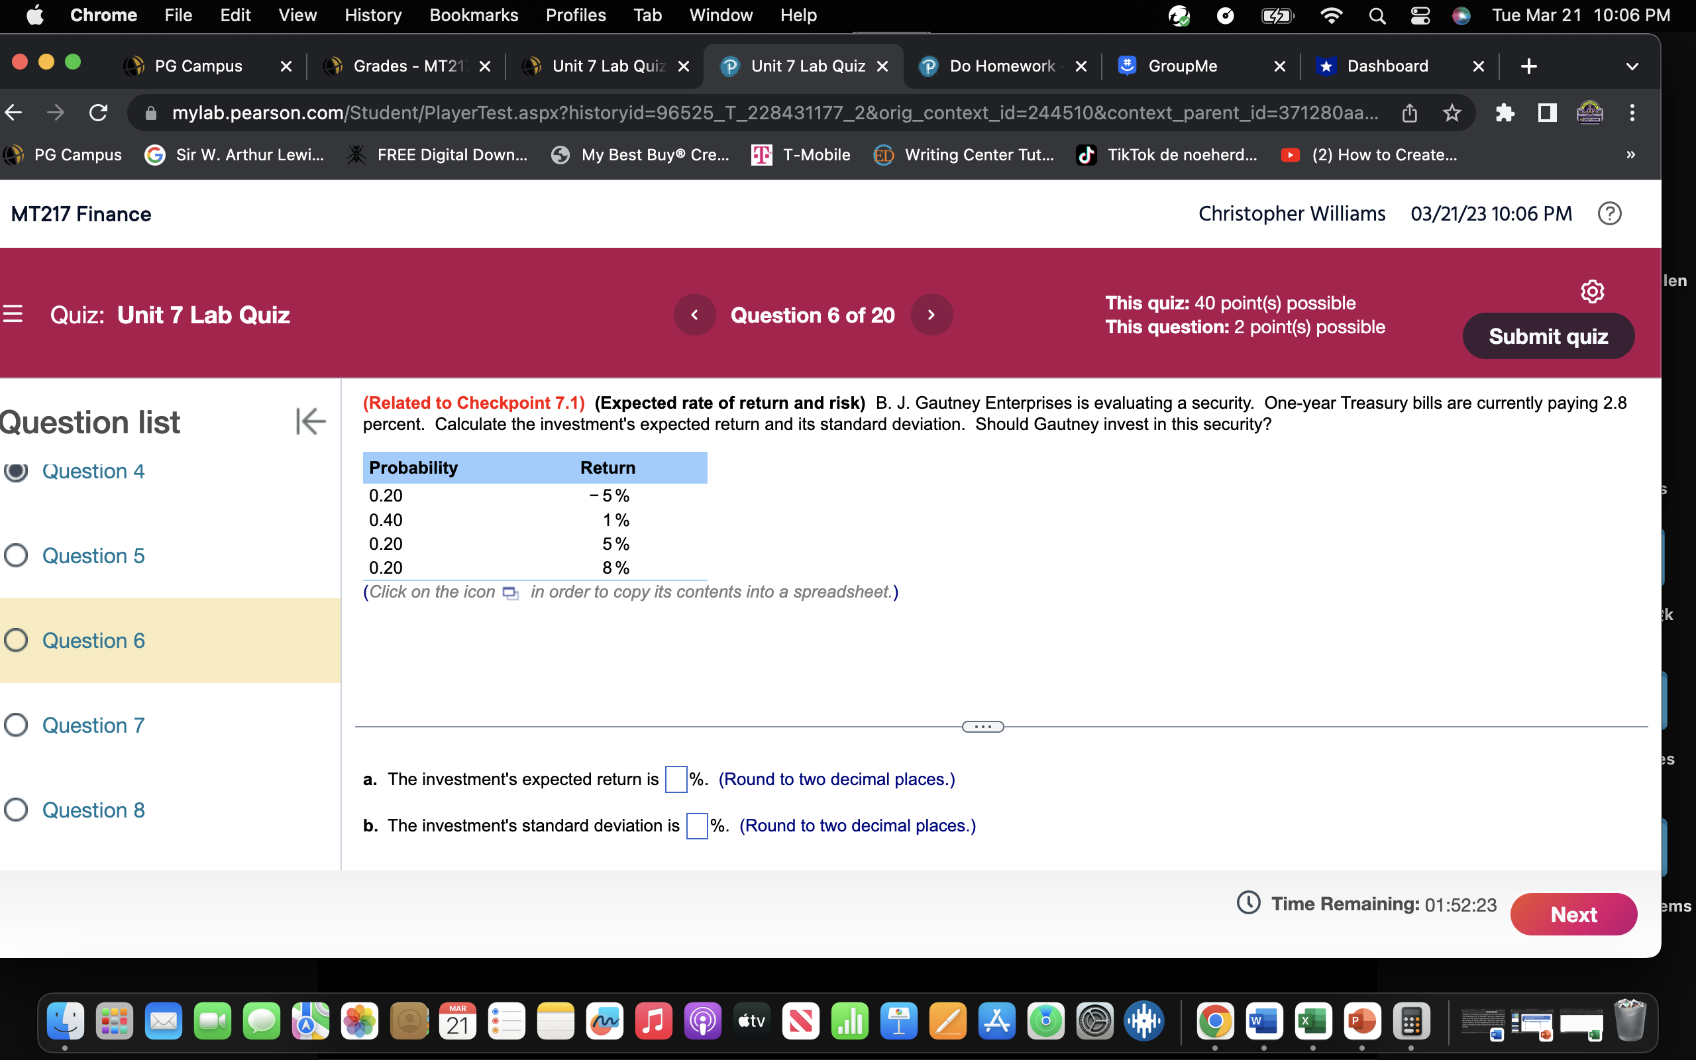
Task: Select the Question 7 radio button
Action: pyautogui.click(x=15, y=725)
